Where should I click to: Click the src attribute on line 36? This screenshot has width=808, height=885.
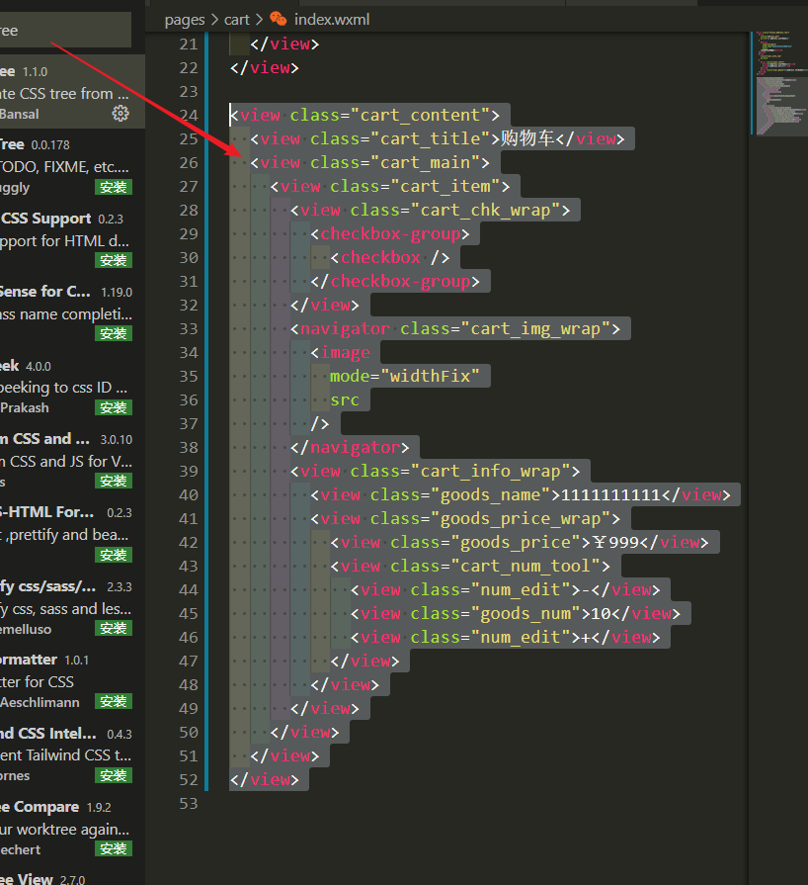[345, 399]
